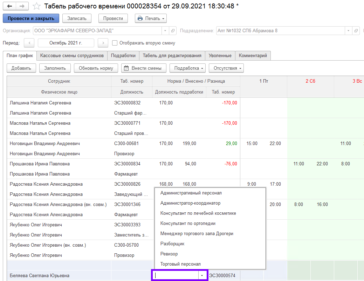Mark document as favorite with star icon
The image size is (364, 281).
pos(36,6)
